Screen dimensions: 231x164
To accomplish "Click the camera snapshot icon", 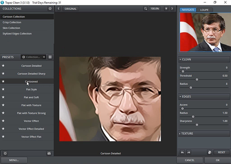I will tap(49, 153).
